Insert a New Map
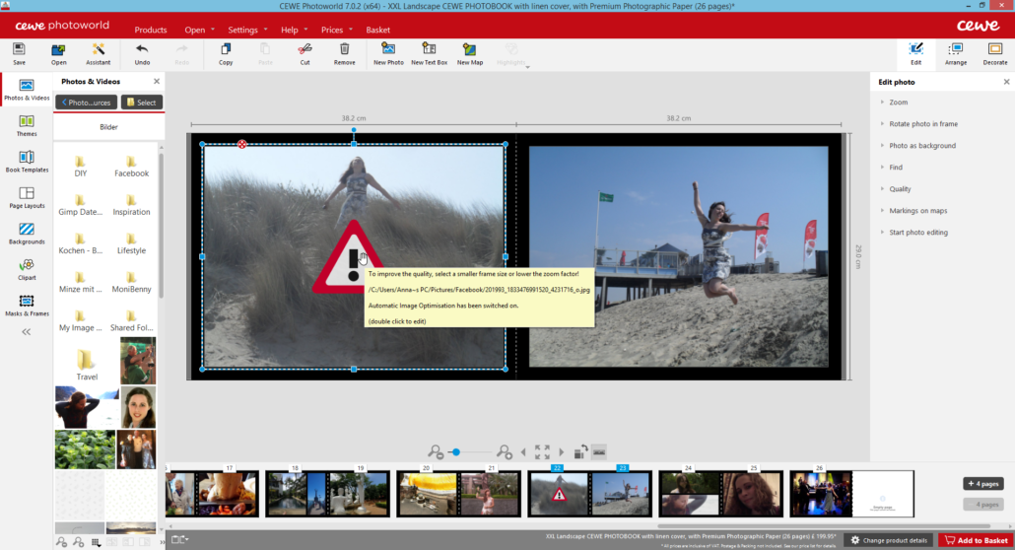1015x550 pixels. pyautogui.click(x=470, y=54)
